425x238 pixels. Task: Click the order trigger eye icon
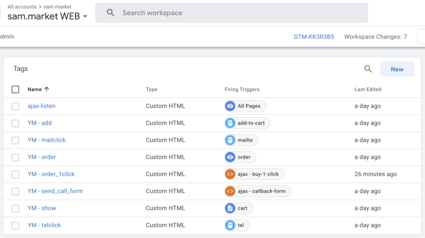pos(230,157)
